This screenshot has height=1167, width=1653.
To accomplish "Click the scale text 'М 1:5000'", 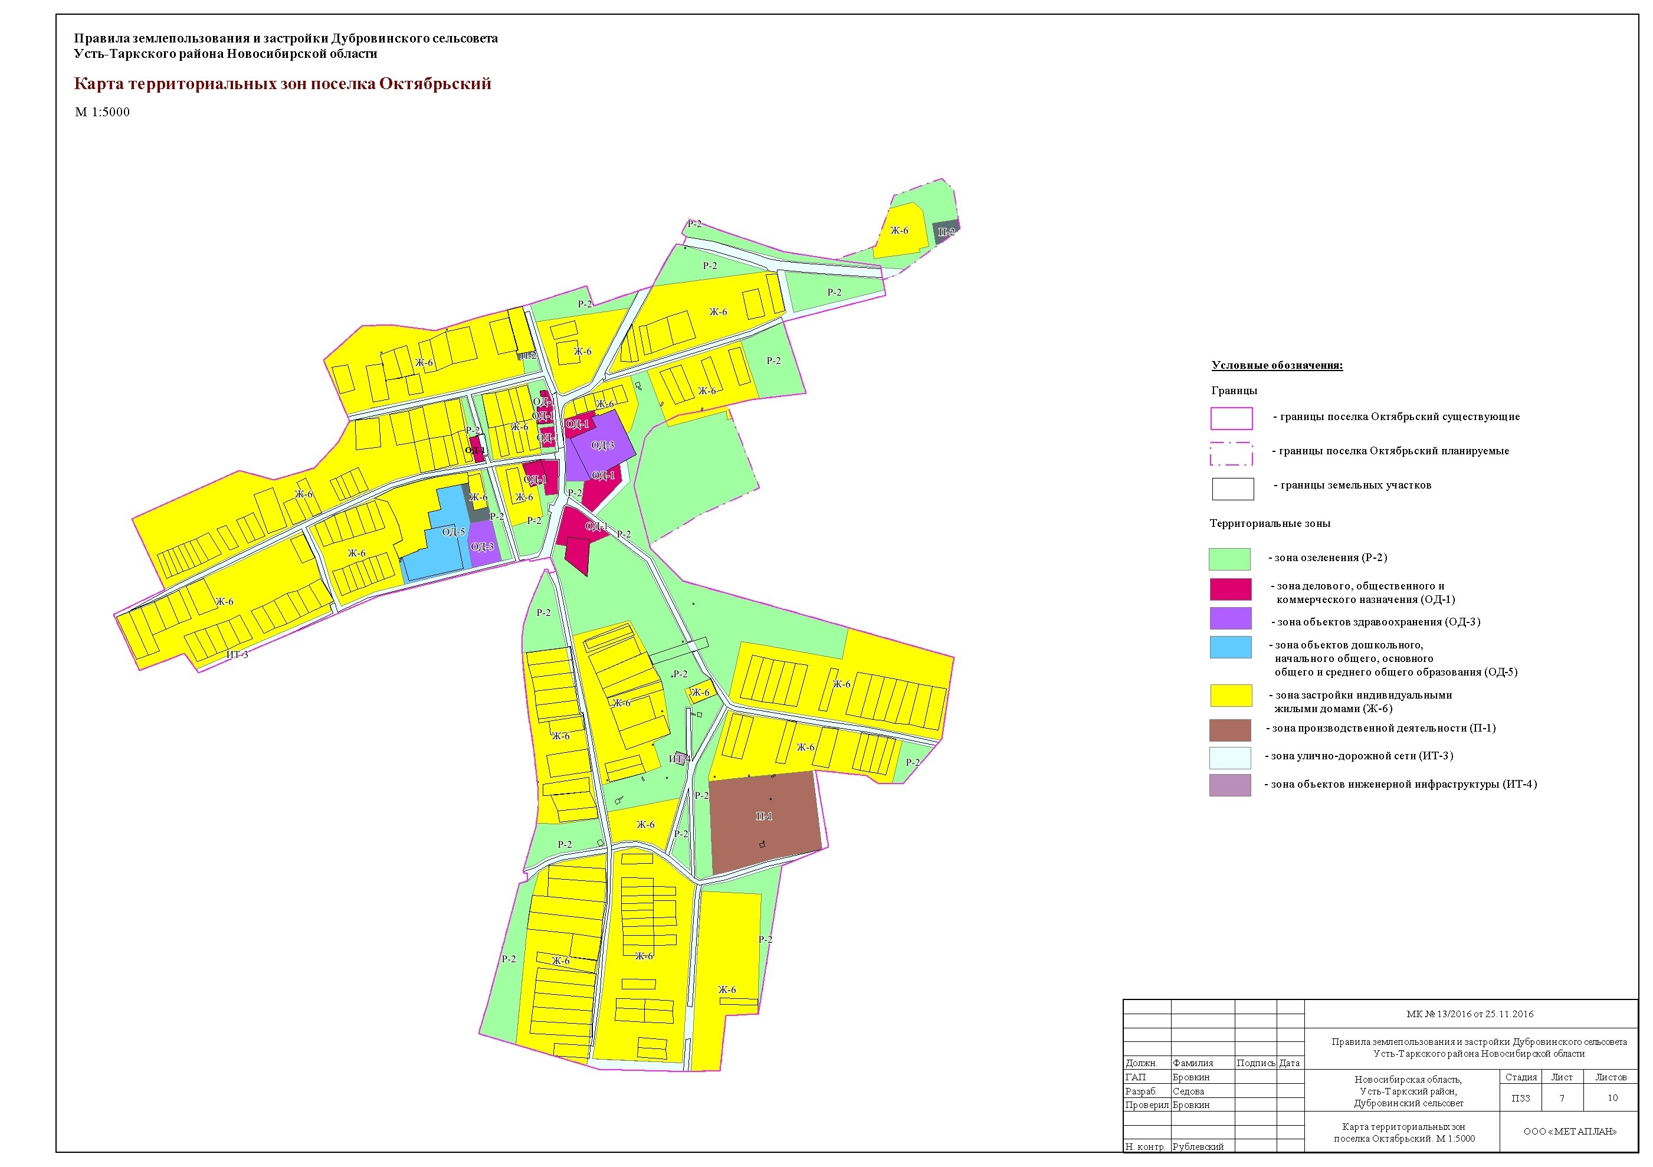I will click(102, 112).
